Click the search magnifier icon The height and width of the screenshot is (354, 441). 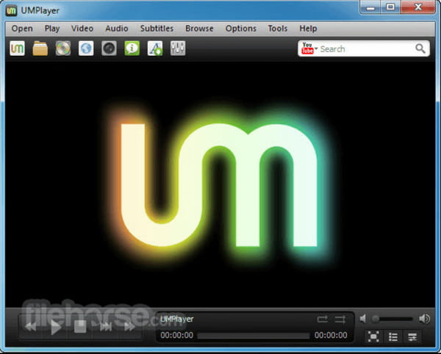coord(420,48)
